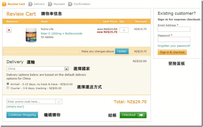Click the was NZ$22.00 struck price
Image resolution: width=203 pixels, height=127 pixels.
click(x=107, y=29)
